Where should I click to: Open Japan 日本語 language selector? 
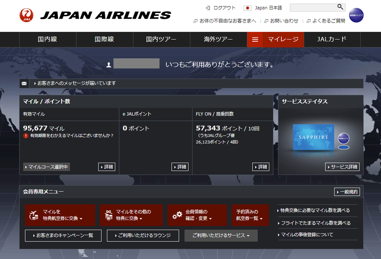(268, 8)
